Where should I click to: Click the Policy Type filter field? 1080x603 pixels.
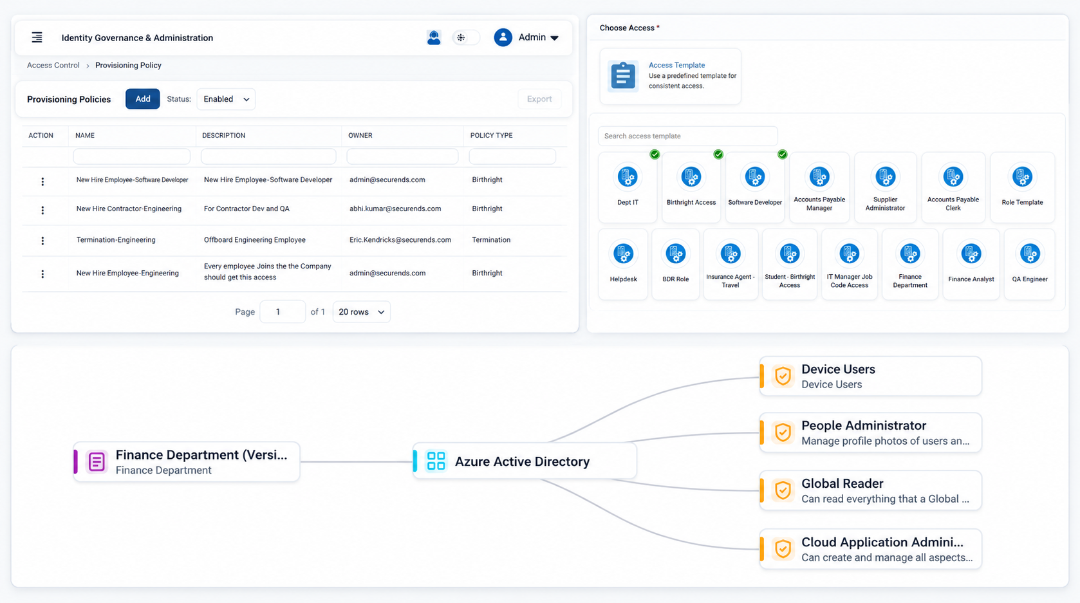pyautogui.click(x=512, y=156)
